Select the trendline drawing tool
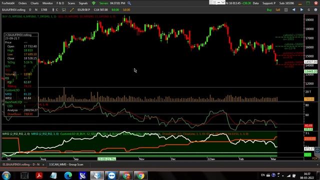 coord(72,10)
